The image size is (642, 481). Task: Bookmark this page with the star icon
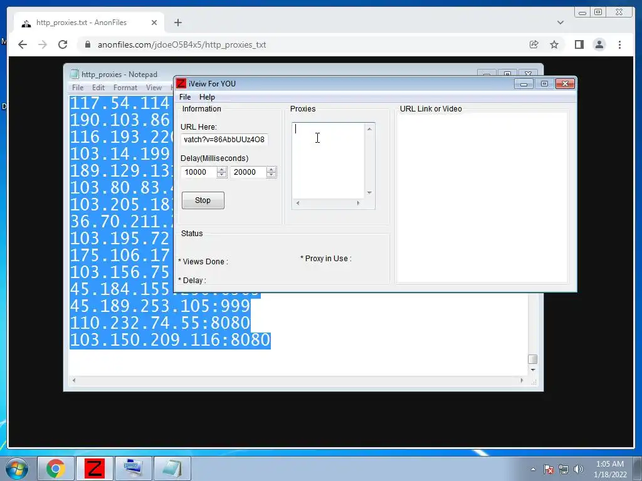pos(554,44)
